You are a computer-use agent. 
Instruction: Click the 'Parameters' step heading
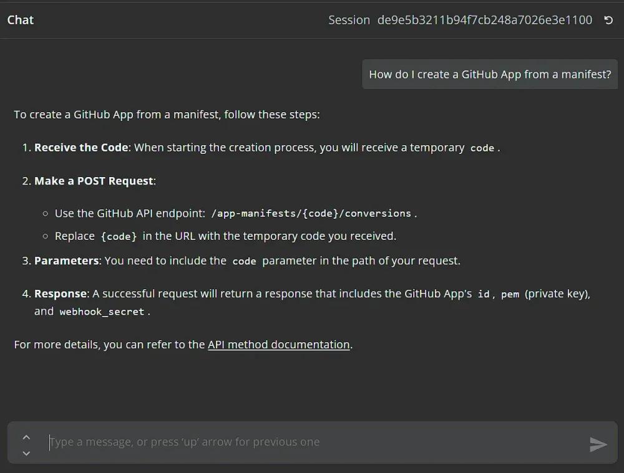tap(67, 260)
